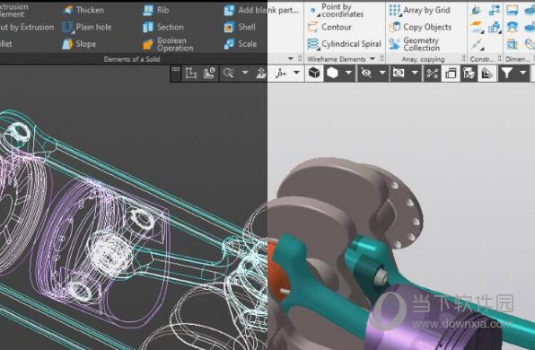Toggle the show-objects eye camera icon
This screenshot has width=535, height=350.
[x=399, y=73]
